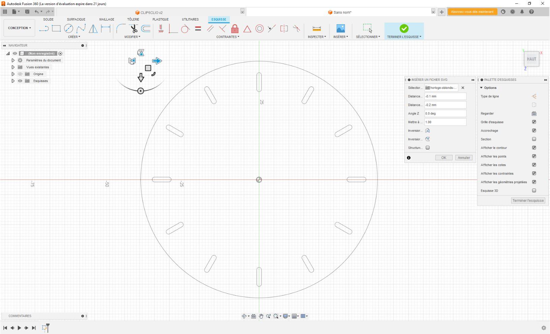Image resolution: width=550 pixels, height=334 pixels.
Task: Select the Circle sketch tool
Action: coord(69,29)
